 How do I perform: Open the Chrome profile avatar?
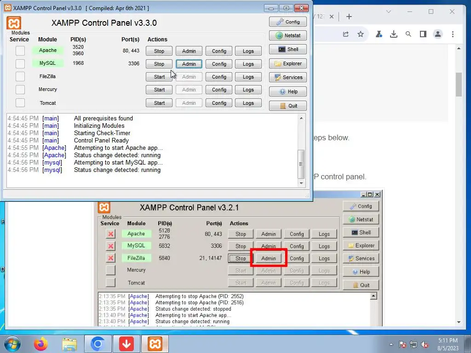pyautogui.click(x=438, y=34)
